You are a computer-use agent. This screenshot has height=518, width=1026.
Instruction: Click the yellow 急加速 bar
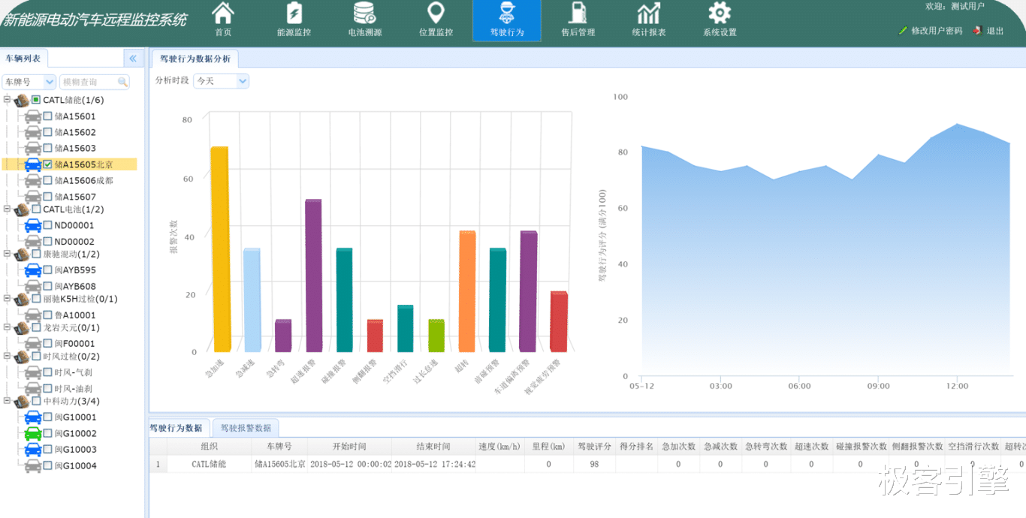pos(219,249)
